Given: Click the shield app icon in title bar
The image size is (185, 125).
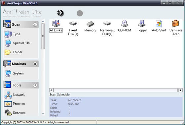Looking at the screenshot, I should click(3, 3).
